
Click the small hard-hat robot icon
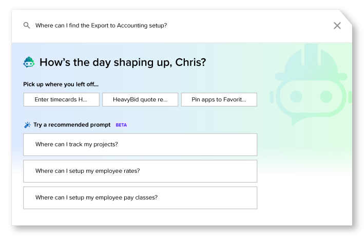pyautogui.click(x=29, y=62)
